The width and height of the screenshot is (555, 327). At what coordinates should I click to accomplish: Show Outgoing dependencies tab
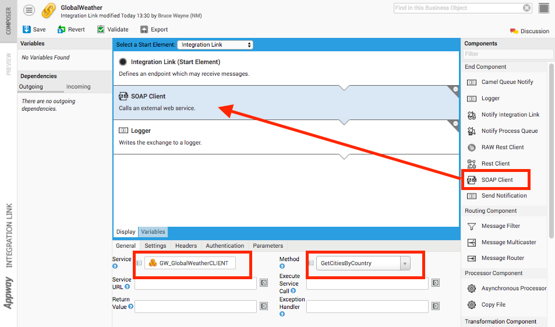[31, 86]
